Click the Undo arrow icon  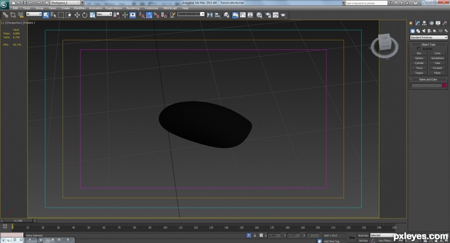[30, 3]
